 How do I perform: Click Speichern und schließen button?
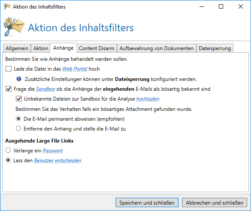(147, 202)
